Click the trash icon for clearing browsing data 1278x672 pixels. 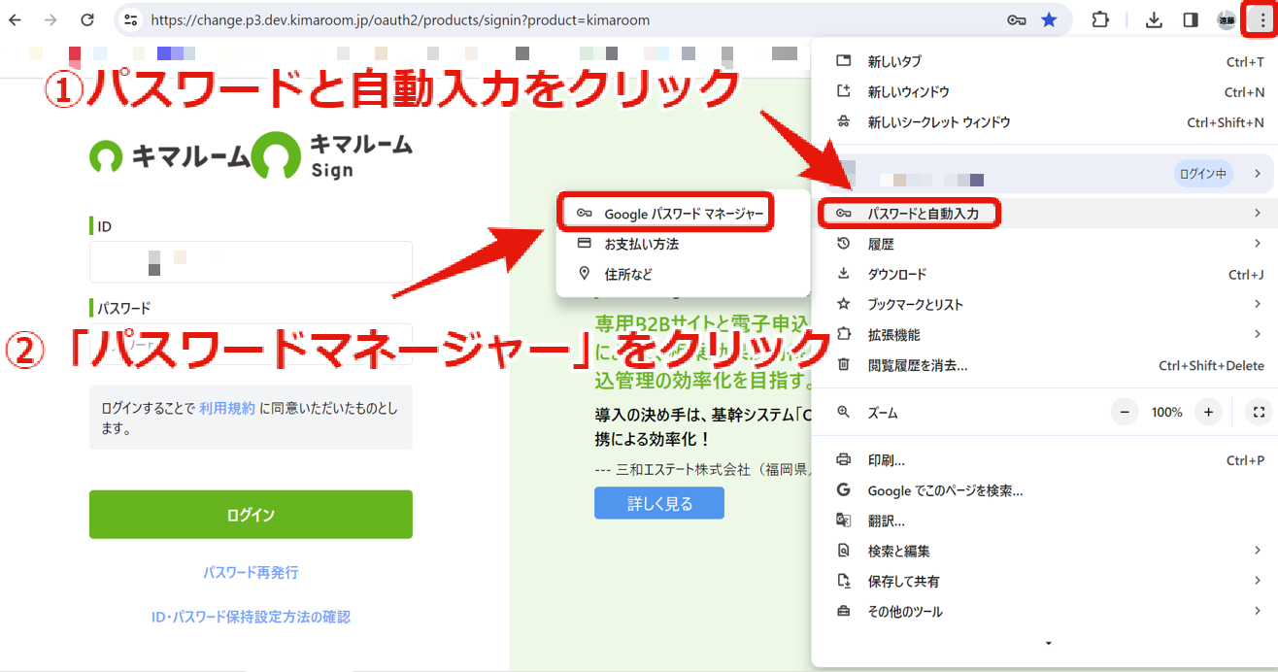coord(843,365)
